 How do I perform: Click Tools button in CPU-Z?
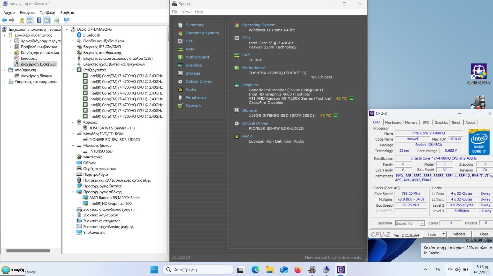[x=431, y=234]
